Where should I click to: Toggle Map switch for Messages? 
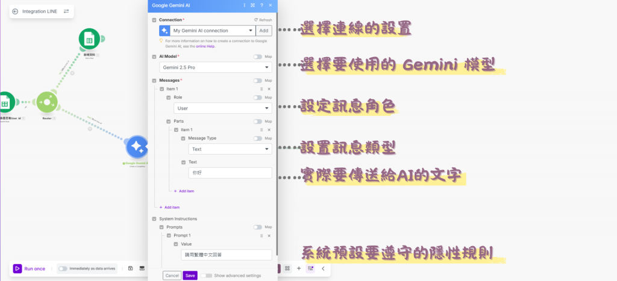point(257,81)
